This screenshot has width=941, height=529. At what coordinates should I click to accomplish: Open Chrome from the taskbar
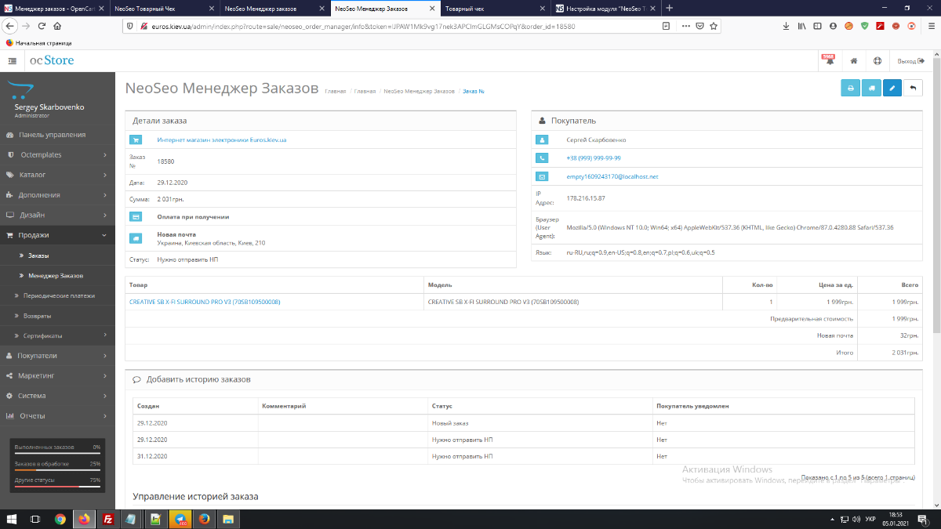(60, 519)
